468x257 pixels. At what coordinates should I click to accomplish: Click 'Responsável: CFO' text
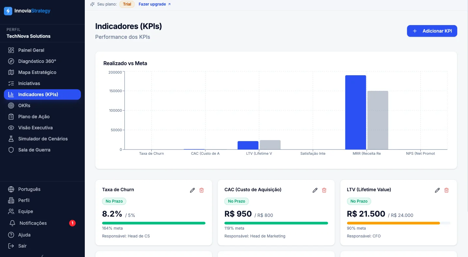[364, 236]
